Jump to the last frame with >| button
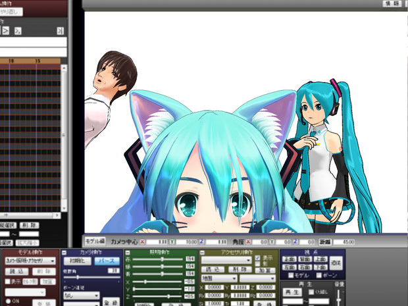 click(61, 31)
